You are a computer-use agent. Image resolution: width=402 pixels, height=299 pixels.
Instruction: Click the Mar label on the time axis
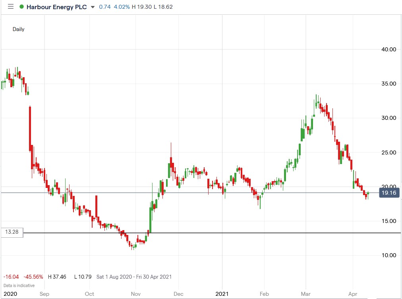click(x=305, y=293)
